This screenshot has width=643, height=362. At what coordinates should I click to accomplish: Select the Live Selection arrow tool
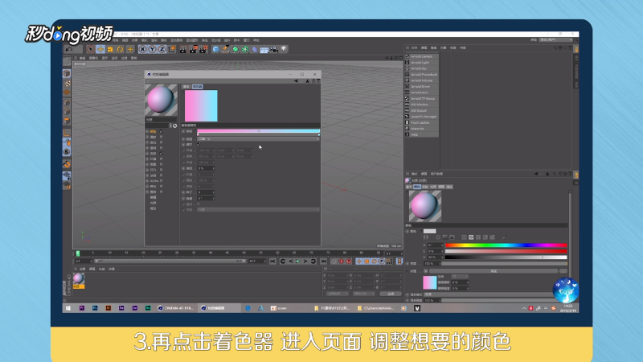(91, 49)
